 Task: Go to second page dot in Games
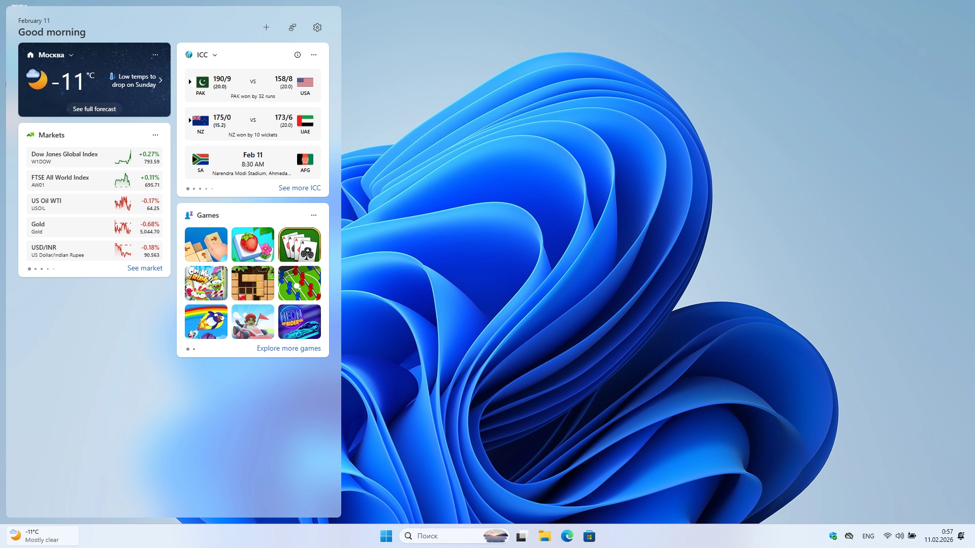(x=194, y=349)
